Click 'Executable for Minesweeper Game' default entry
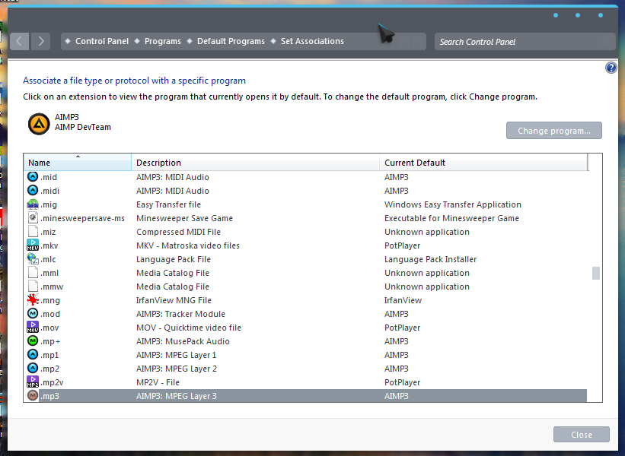The width and height of the screenshot is (625, 456). pos(451,218)
